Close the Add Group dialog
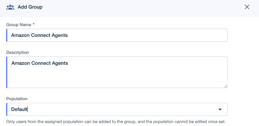The height and width of the screenshot is (126, 259). (247, 7)
